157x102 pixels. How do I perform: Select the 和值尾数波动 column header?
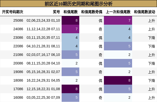(144, 12)
